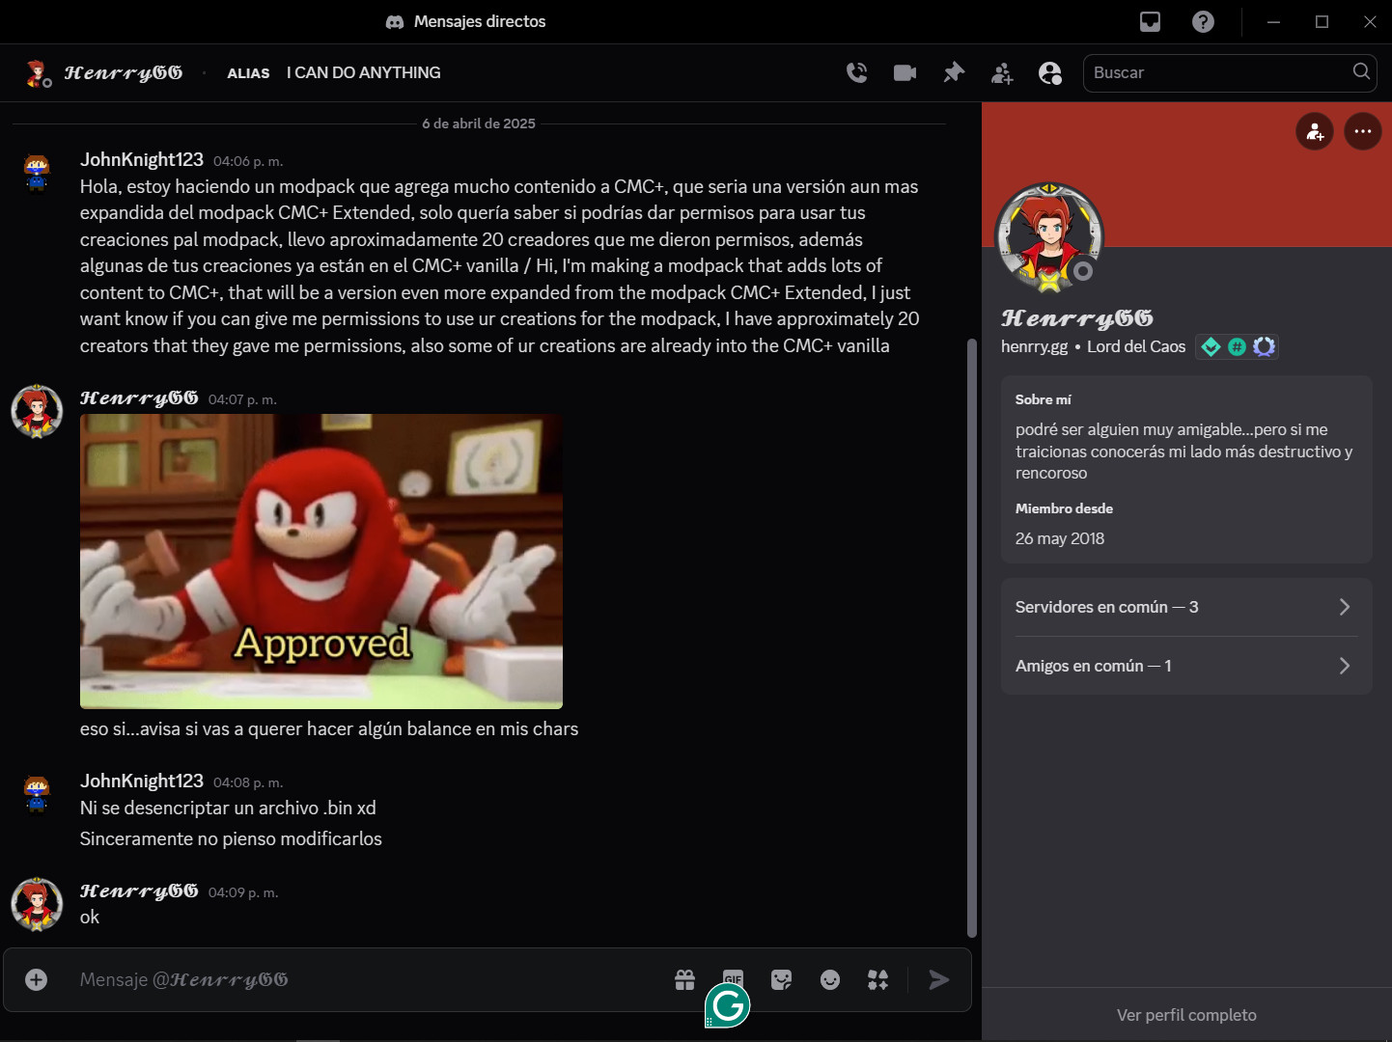Add friends to this direct message
1392x1042 pixels.
point(1002,73)
